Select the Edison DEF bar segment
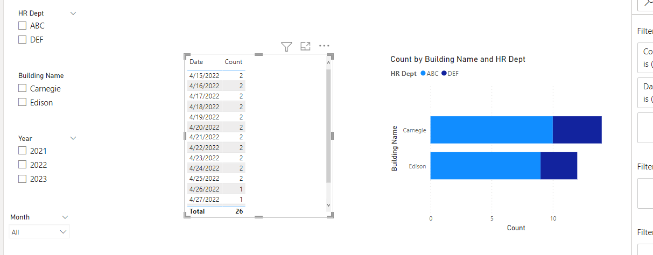 559,166
